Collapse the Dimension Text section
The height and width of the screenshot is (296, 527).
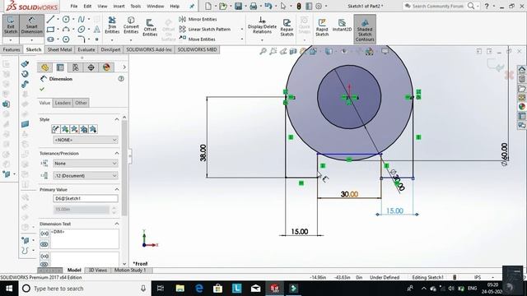(117, 224)
